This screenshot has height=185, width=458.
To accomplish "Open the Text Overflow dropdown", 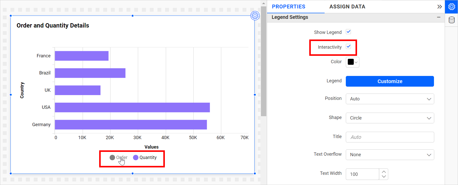I will [390, 155].
